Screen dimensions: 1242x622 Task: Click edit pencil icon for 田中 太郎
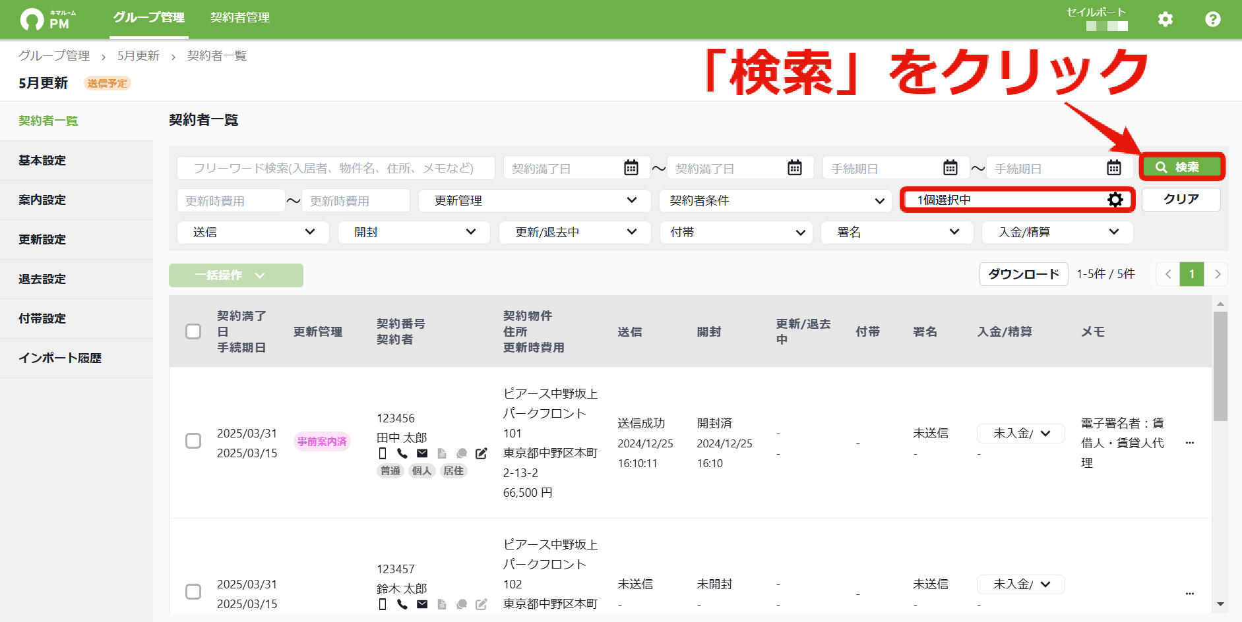click(481, 453)
